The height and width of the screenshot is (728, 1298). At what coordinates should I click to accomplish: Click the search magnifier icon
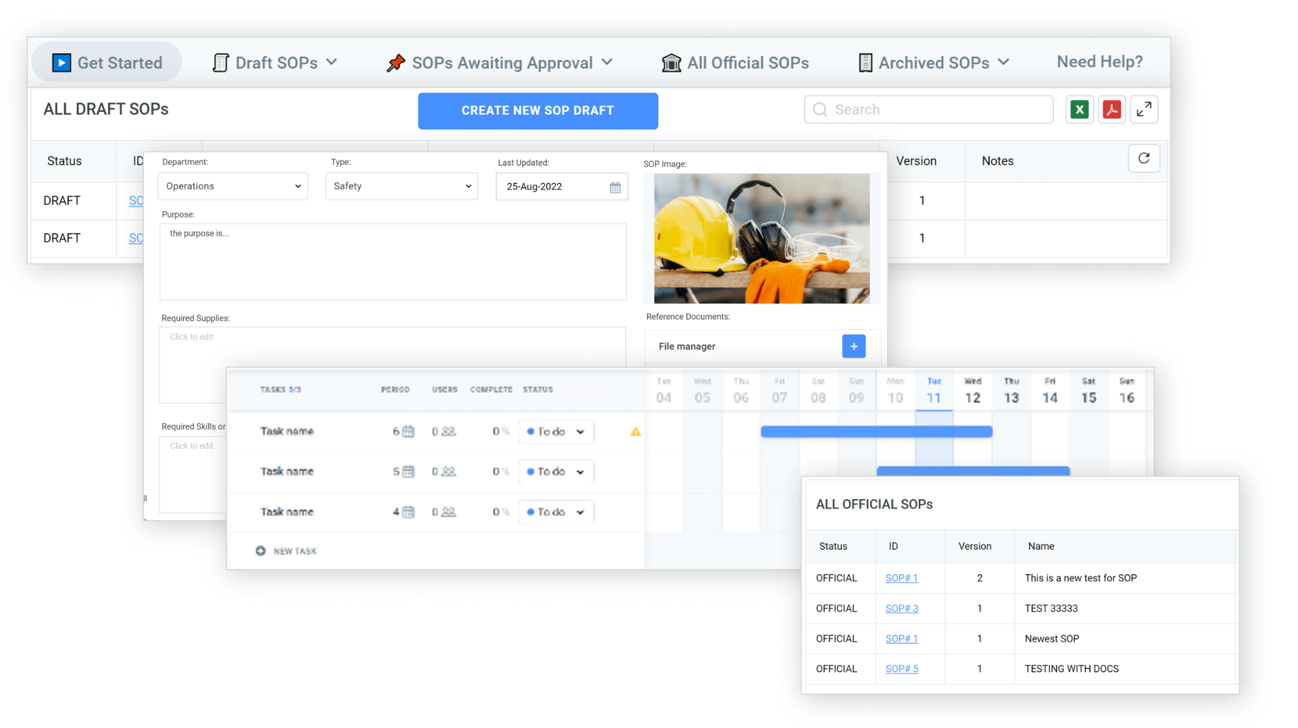(820, 109)
